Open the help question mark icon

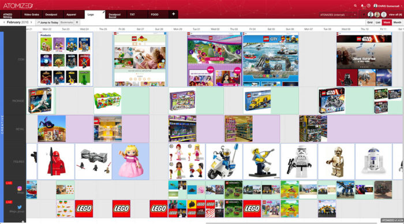click(369, 6)
